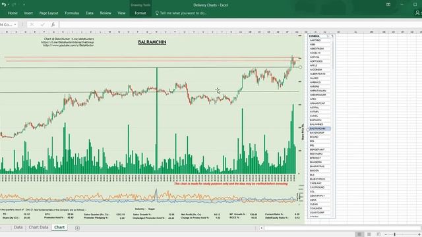Select the BALRAMCHIN chart title
The width and height of the screenshot is (422, 237).
click(x=152, y=42)
